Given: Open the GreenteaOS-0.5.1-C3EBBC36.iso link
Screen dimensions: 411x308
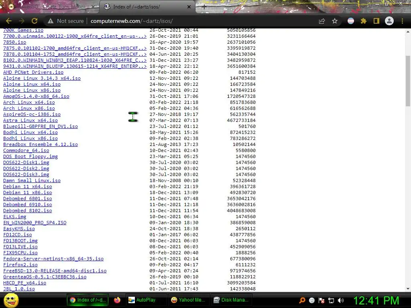Looking at the screenshot, I should (45, 277).
